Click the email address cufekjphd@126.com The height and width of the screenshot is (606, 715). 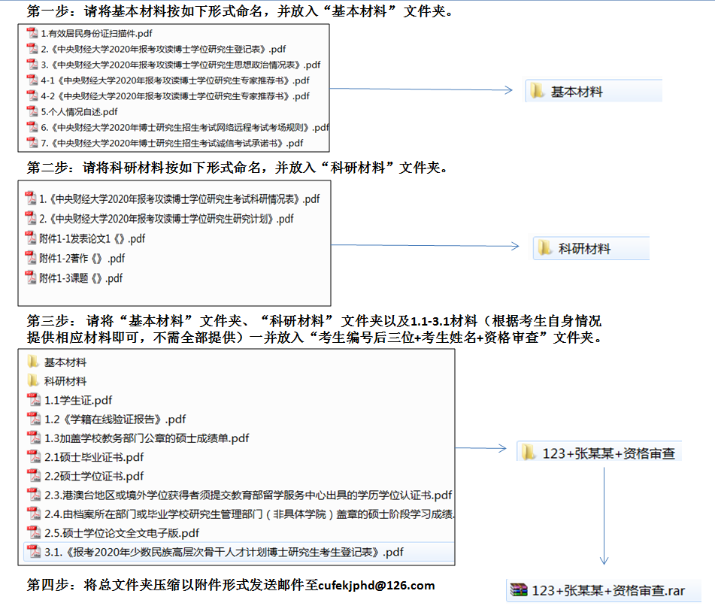(376, 586)
